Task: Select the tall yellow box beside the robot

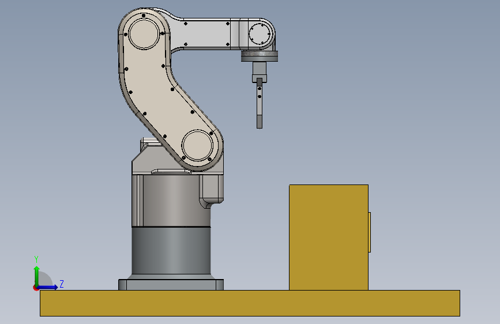Action: pos(329,238)
